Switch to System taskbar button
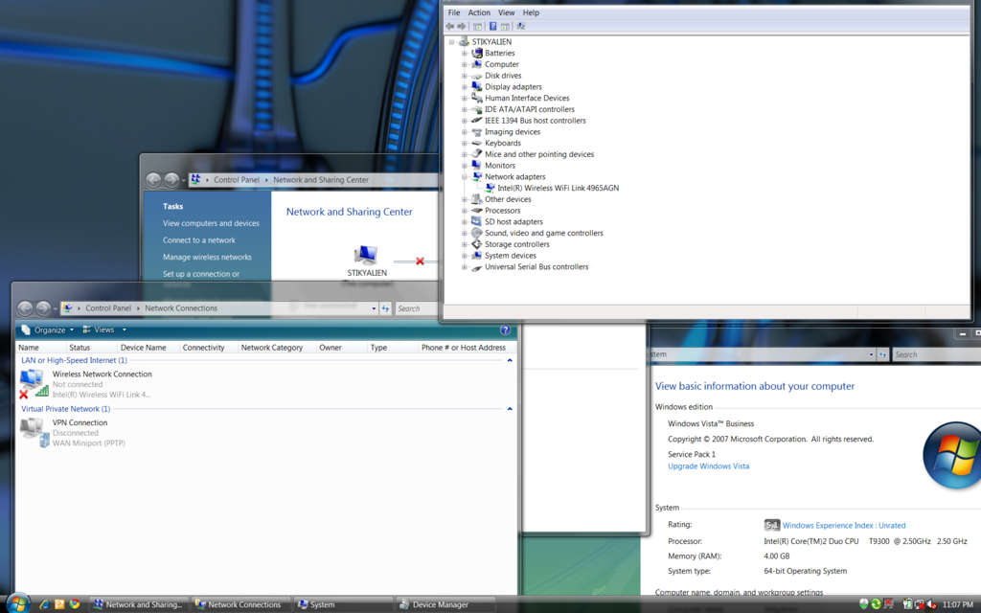This screenshot has height=613, width=981. [x=343, y=604]
